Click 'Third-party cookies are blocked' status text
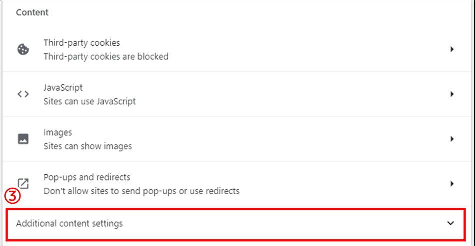Image resolution: width=475 pixels, height=246 pixels. coord(106,56)
